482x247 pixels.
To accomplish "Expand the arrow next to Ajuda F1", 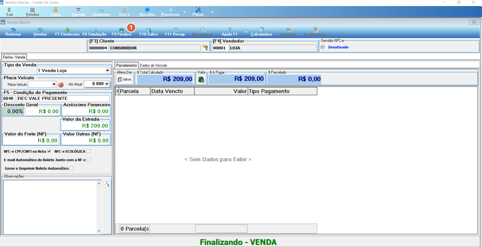I will (x=246, y=32).
